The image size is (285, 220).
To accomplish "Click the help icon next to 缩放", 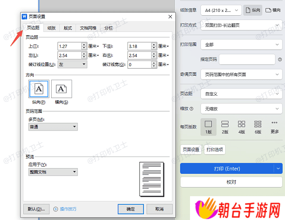I will coord(191,109).
